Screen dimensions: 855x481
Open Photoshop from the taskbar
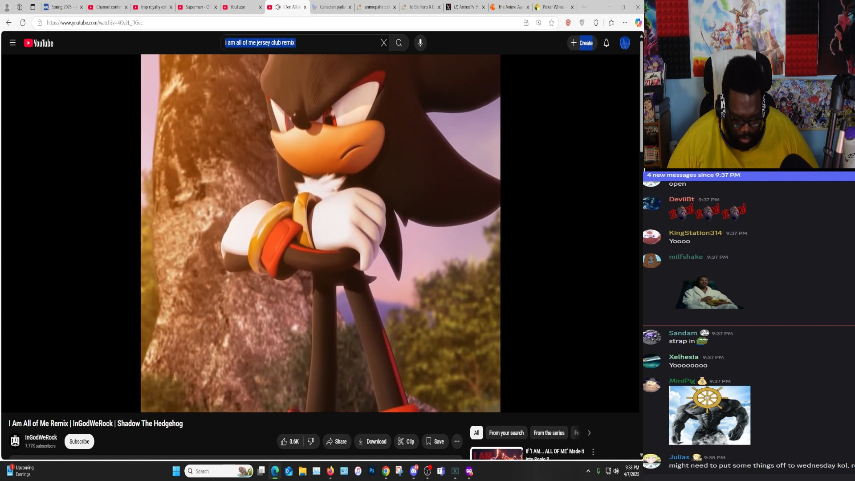(372, 471)
